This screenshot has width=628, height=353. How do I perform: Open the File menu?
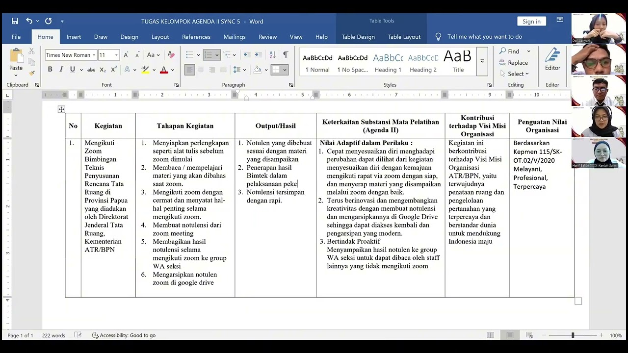point(16,37)
